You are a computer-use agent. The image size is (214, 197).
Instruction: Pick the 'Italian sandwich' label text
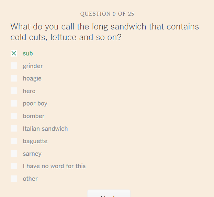pyautogui.click(x=45, y=129)
